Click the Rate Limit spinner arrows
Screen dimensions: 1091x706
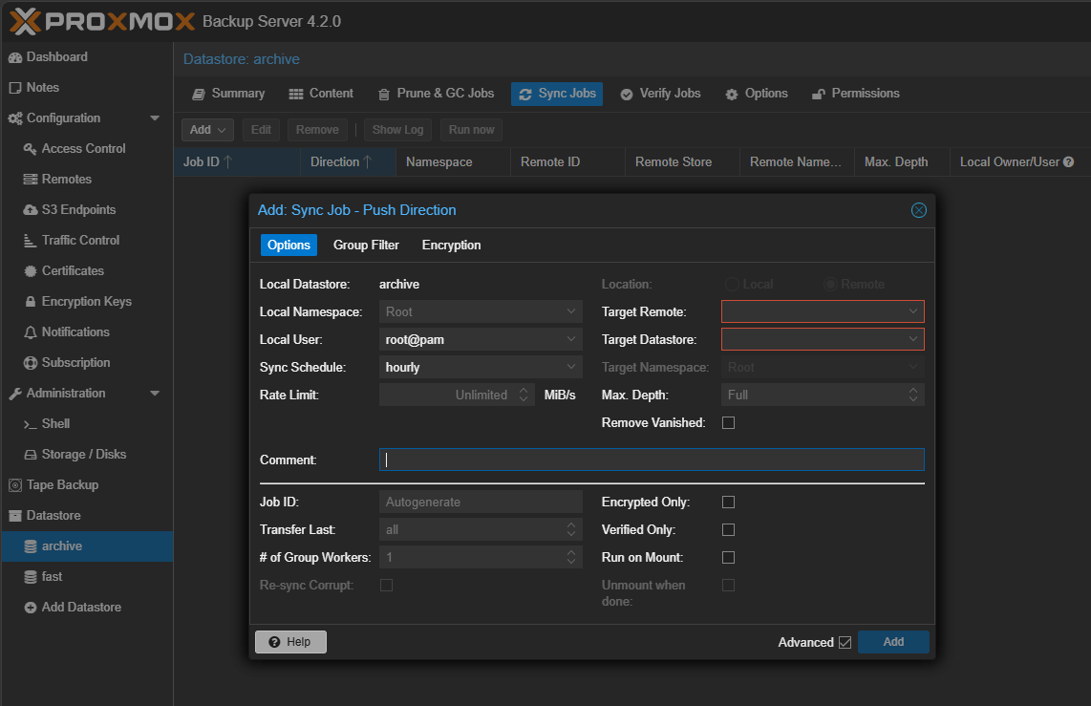click(x=524, y=395)
